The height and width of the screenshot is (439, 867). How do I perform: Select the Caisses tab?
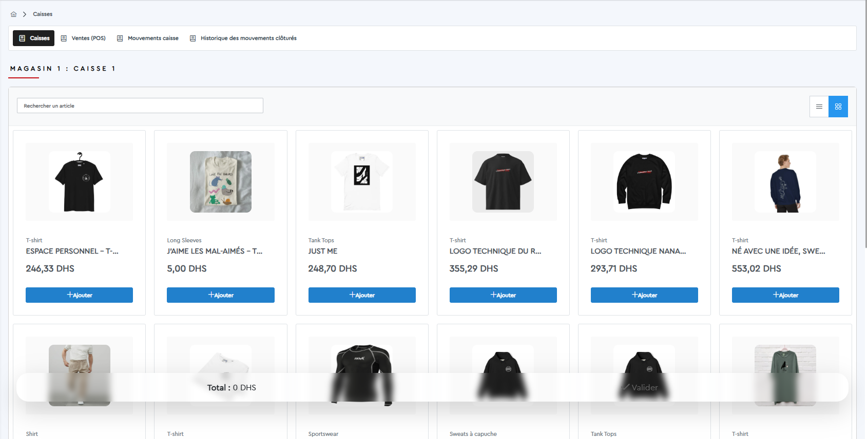(33, 38)
